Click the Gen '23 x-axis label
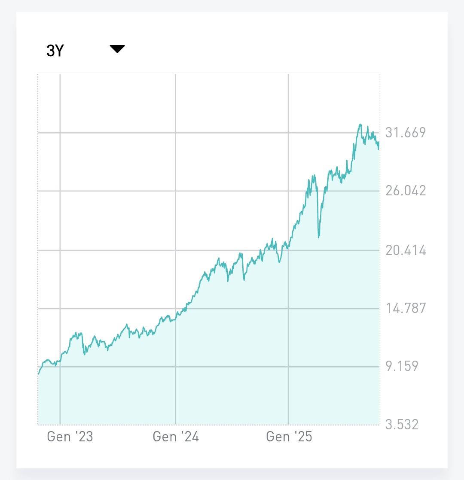The height and width of the screenshot is (480, 464). point(70,437)
